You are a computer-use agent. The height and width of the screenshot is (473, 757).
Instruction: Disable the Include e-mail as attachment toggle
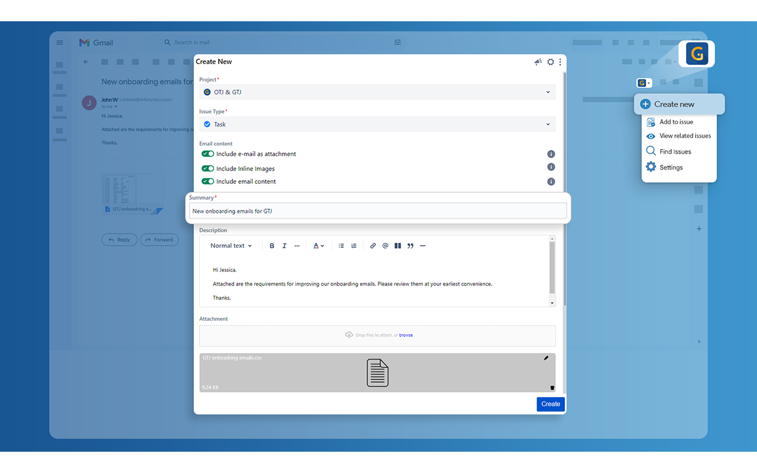pos(208,154)
